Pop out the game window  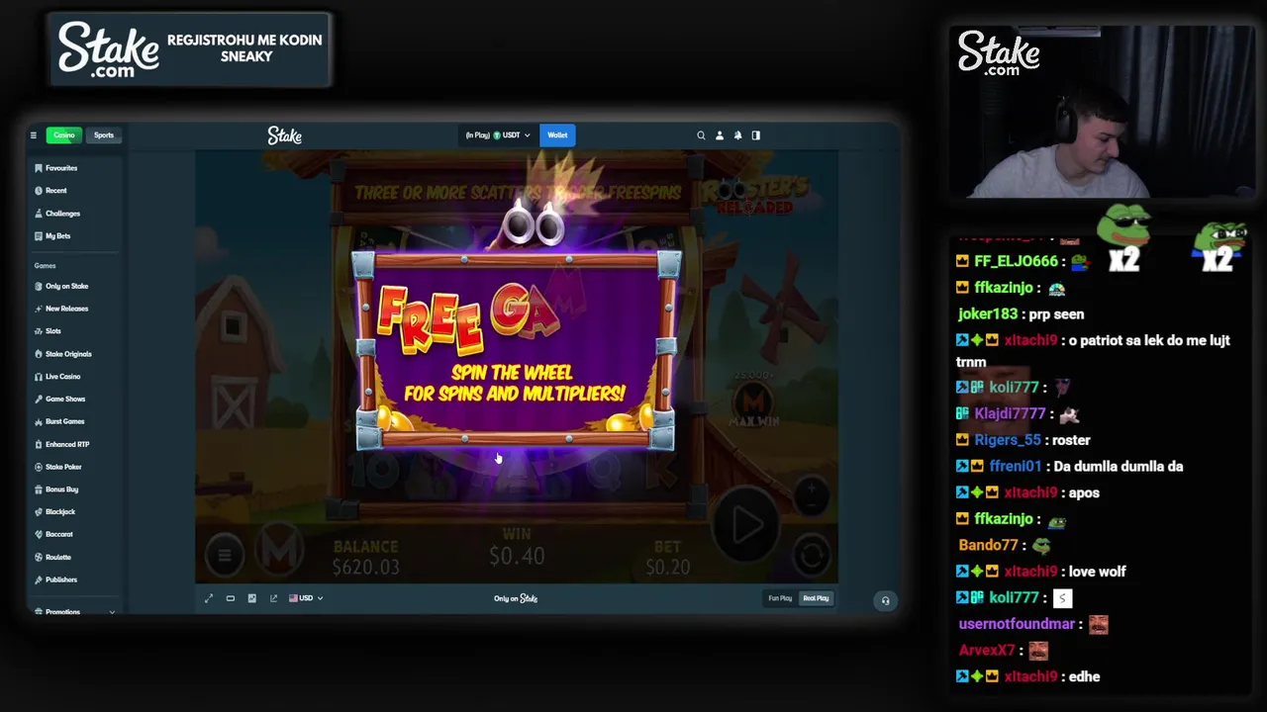pyautogui.click(x=274, y=598)
